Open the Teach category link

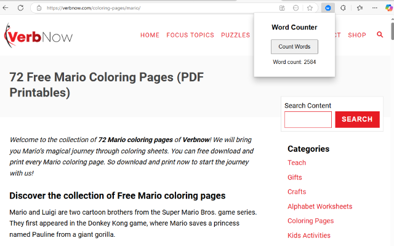tap(297, 162)
